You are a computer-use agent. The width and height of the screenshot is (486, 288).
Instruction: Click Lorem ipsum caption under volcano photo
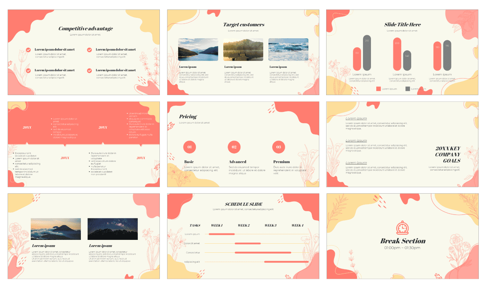(x=43, y=246)
